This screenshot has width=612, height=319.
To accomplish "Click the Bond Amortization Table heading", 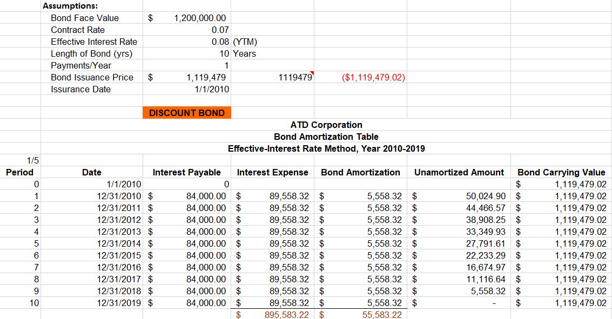I will pyautogui.click(x=326, y=137).
